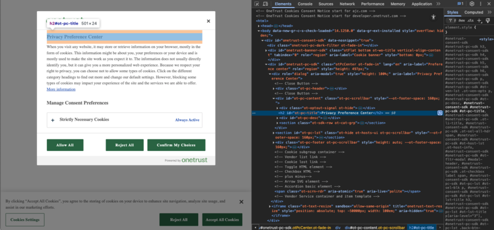The height and width of the screenshot is (230, 494).
Task: Switch to the Console tab
Action: coord(305,4)
